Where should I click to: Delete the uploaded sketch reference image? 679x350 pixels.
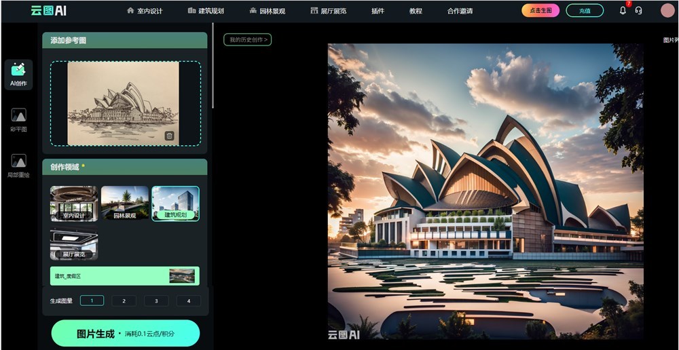pyautogui.click(x=169, y=136)
